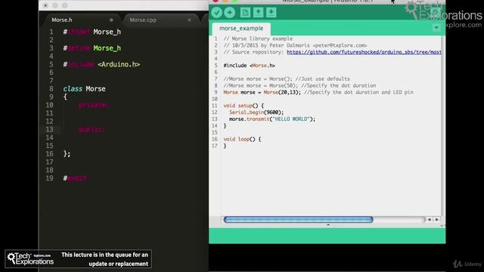Click the #endif line in Morse.h
The height and width of the screenshot is (272, 484).
[x=75, y=178]
